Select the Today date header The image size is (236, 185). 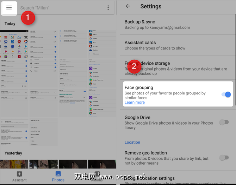pos(10,24)
